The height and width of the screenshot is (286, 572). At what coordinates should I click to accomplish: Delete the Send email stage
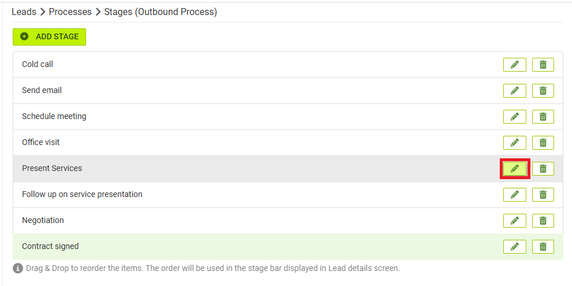click(x=543, y=91)
